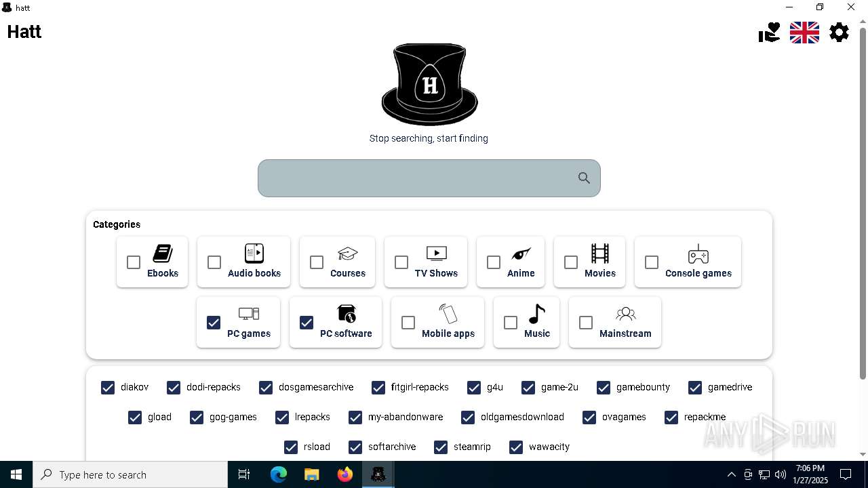Tick the Courses category checkbox

[x=317, y=262]
